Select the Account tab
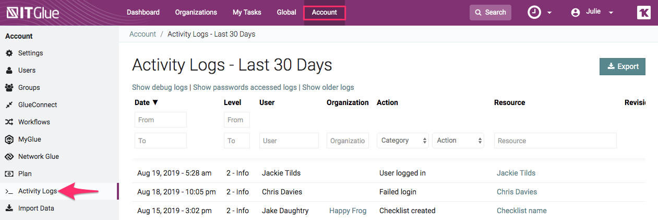Image resolution: width=658 pixels, height=220 pixels. (325, 13)
